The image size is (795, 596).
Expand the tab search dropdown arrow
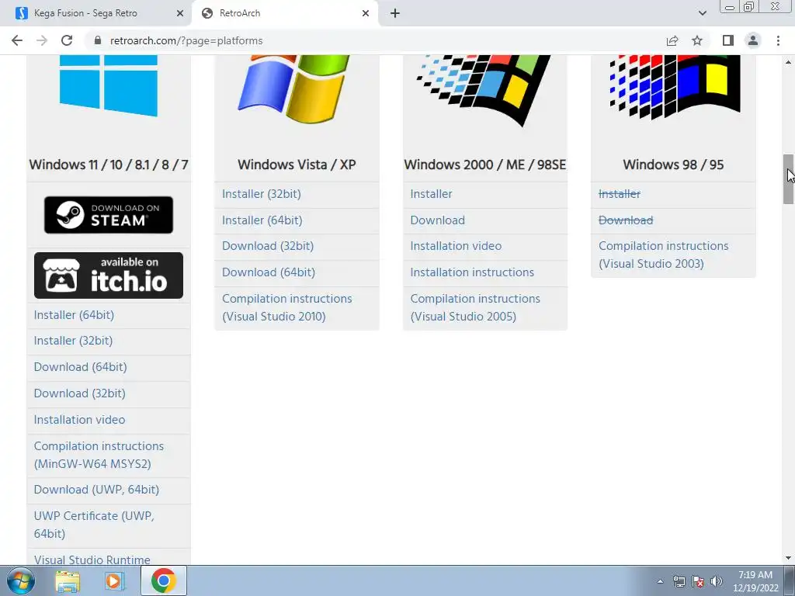tap(702, 13)
